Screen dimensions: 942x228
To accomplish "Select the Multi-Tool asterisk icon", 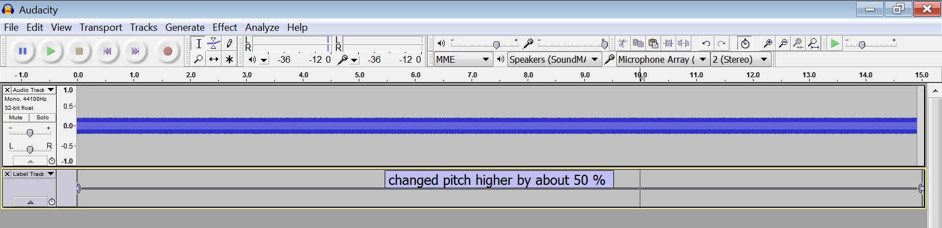I will (229, 59).
